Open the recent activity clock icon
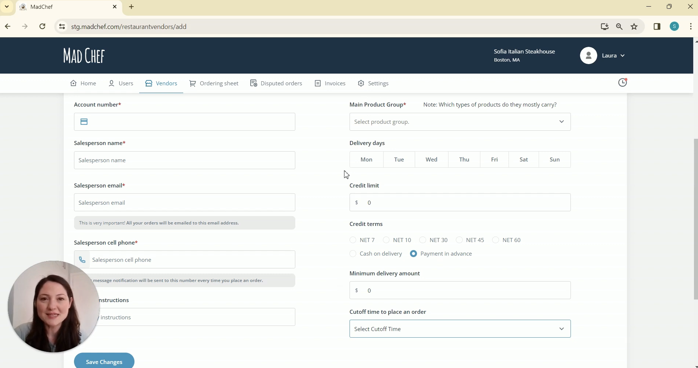Image resolution: width=698 pixels, height=368 pixels. point(623,83)
